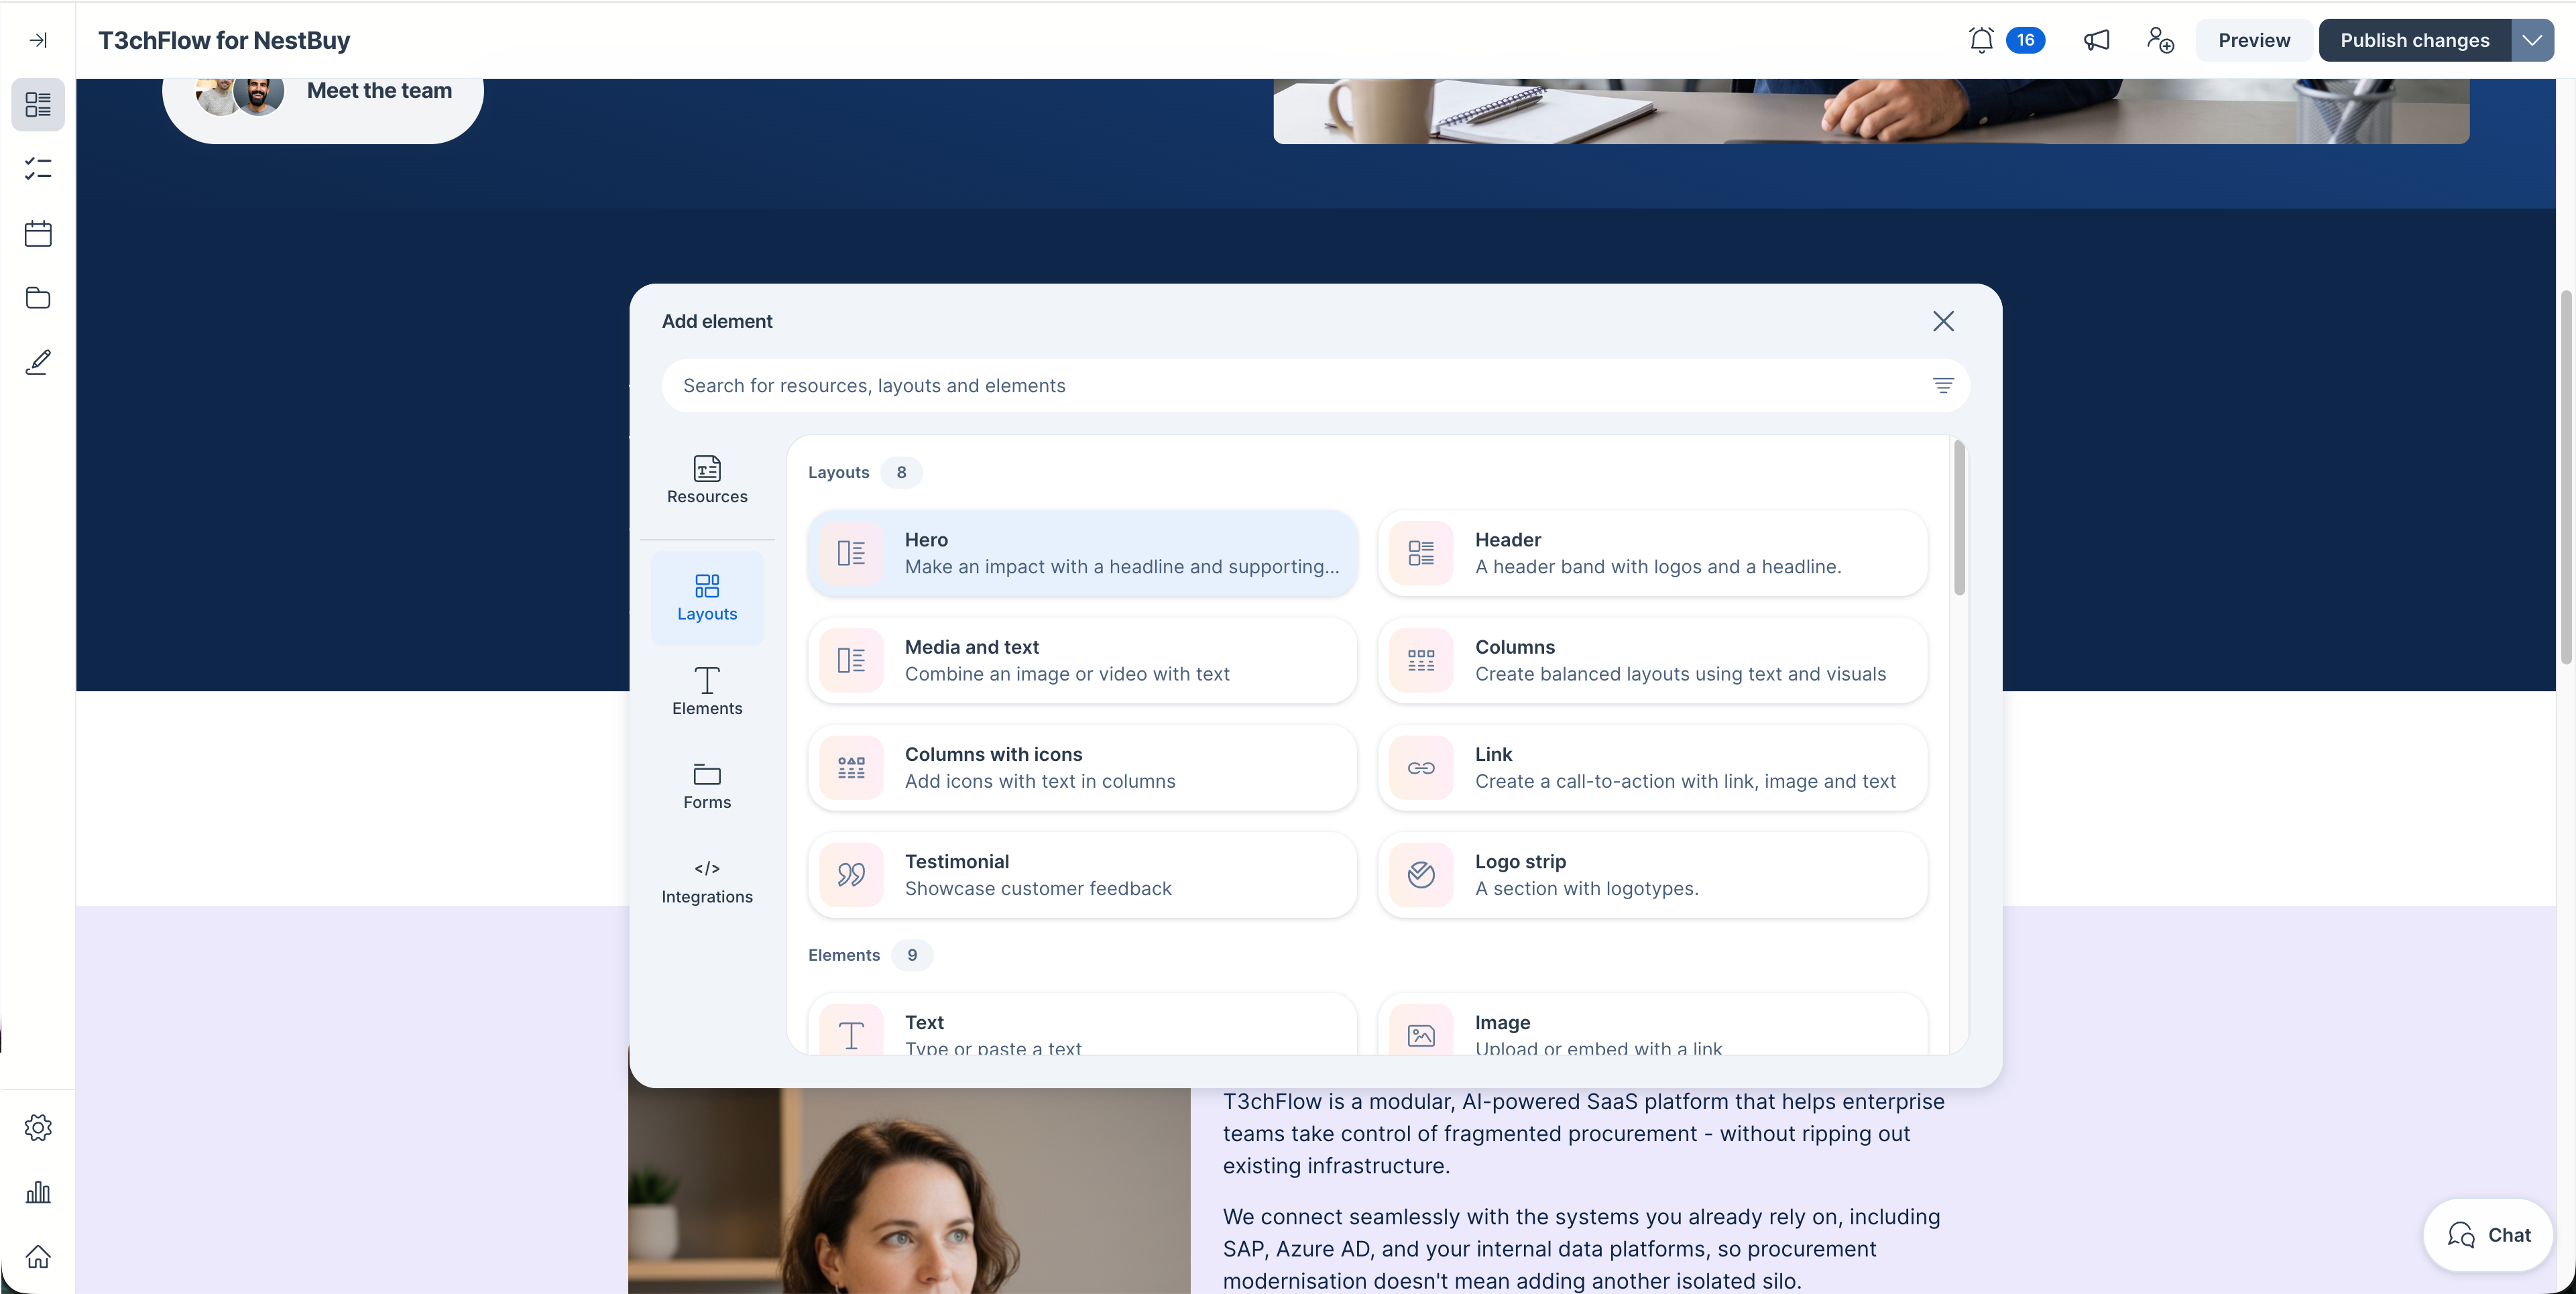Open the folder sidebar icon

click(x=38, y=297)
